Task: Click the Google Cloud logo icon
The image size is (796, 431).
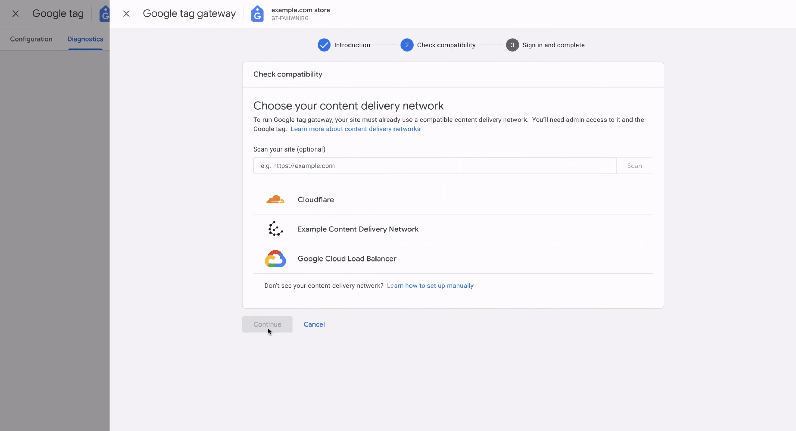Action: [x=275, y=259]
